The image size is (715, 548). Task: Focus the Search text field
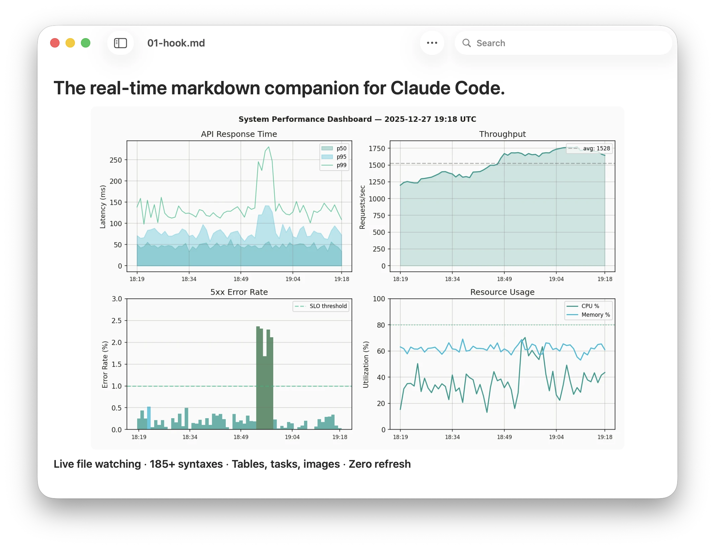pos(569,43)
